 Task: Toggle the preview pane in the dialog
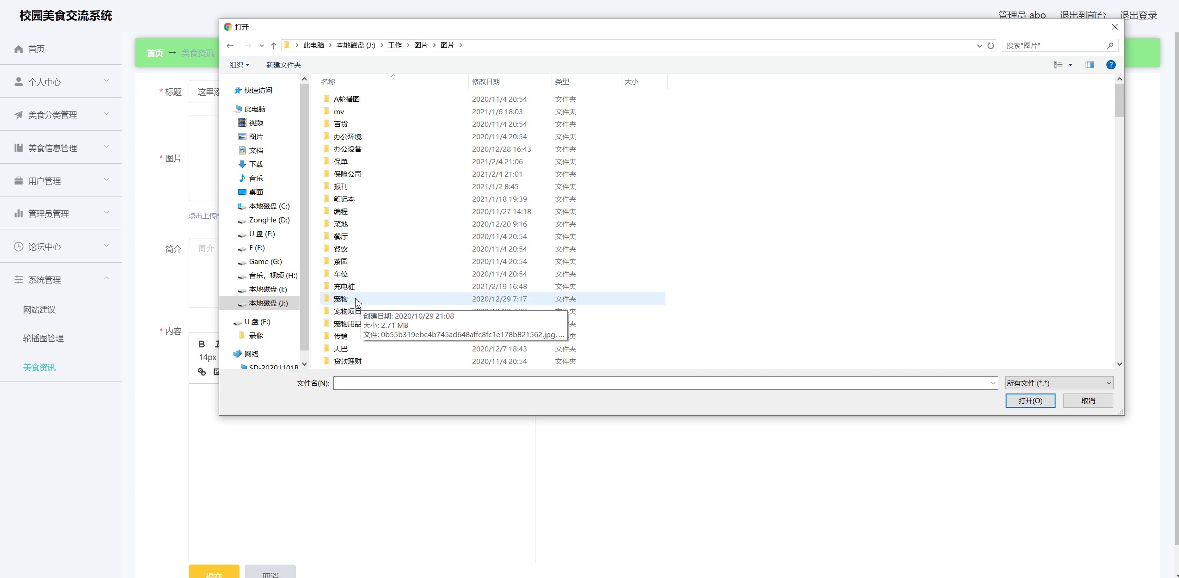click(1089, 64)
